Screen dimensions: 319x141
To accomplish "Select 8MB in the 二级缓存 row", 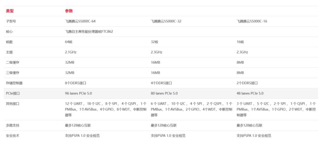I will tap(240, 62).
